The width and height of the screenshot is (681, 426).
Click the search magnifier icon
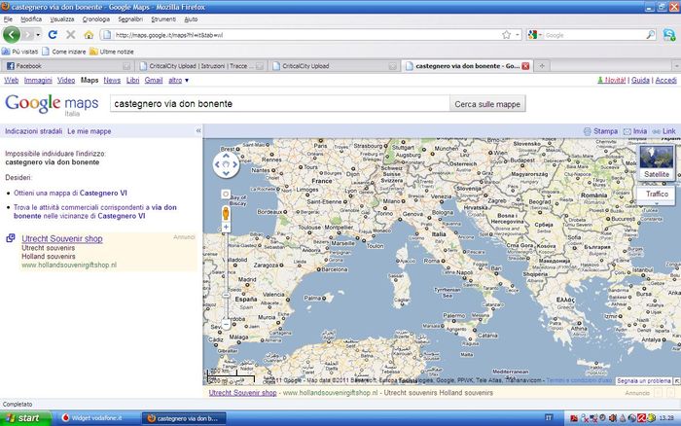650,35
